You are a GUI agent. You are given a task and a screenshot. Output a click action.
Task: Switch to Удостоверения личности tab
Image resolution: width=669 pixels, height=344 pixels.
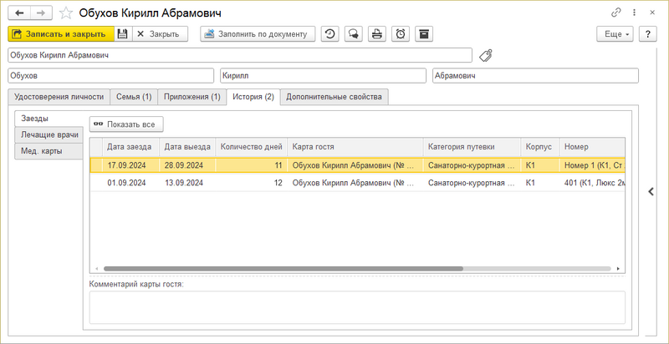(59, 97)
